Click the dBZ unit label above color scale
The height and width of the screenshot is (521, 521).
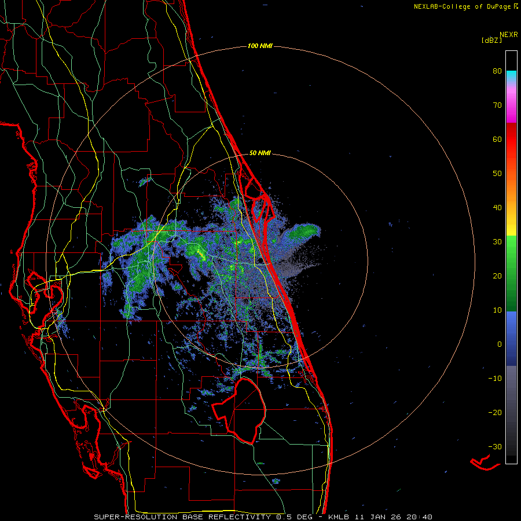(x=491, y=41)
